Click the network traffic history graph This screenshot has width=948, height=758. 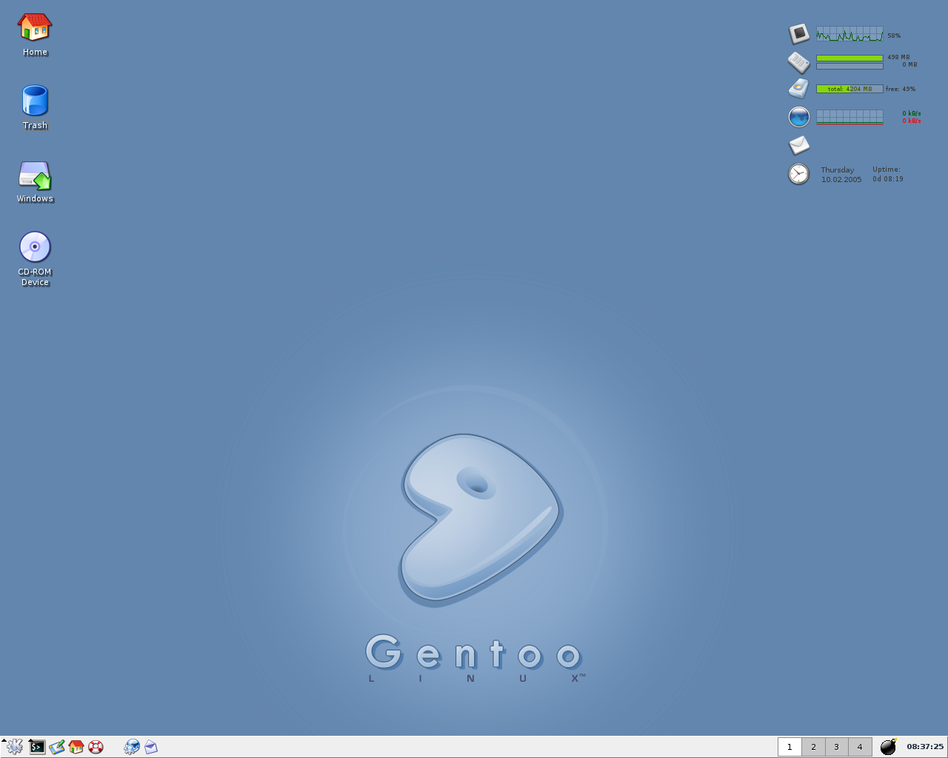point(849,117)
